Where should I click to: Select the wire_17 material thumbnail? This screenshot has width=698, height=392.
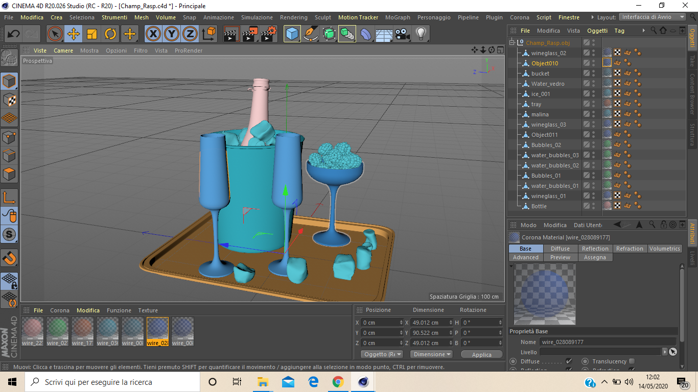(82, 332)
